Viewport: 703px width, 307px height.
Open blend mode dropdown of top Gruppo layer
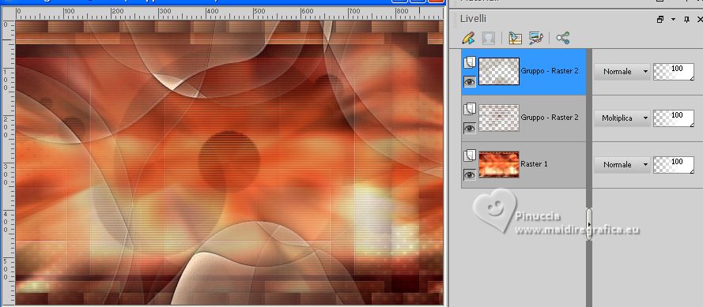coord(622,72)
